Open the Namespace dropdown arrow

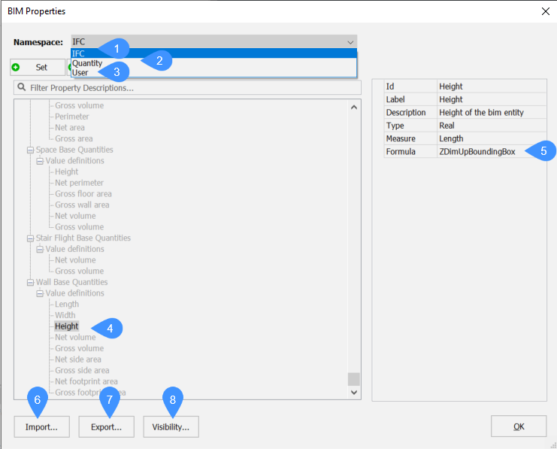(x=350, y=42)
